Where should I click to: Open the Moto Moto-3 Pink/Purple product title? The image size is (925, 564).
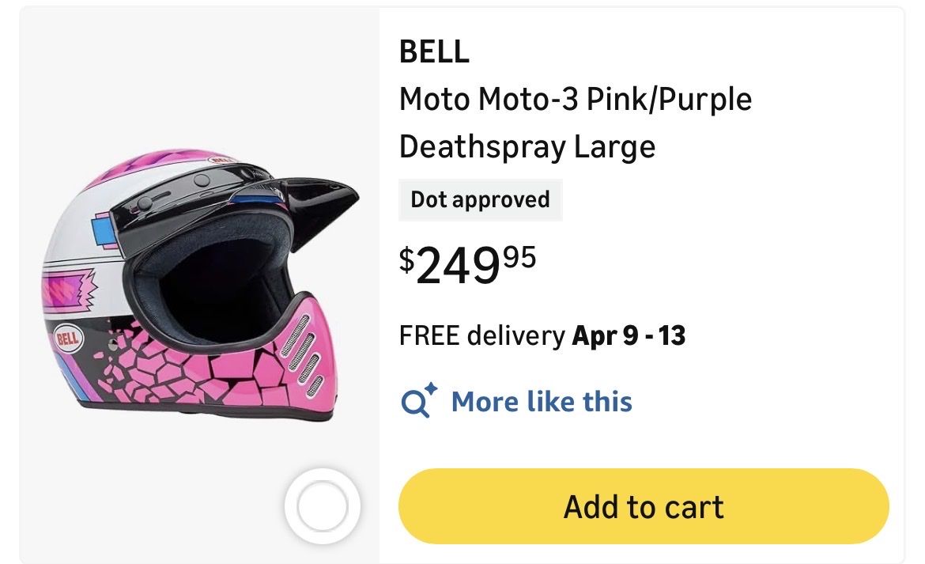click(575, 100)
